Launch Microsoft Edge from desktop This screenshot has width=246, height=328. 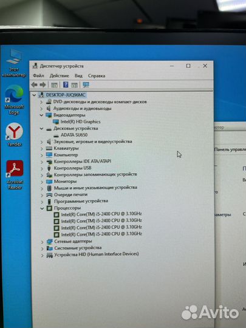[x=14, y=100]
